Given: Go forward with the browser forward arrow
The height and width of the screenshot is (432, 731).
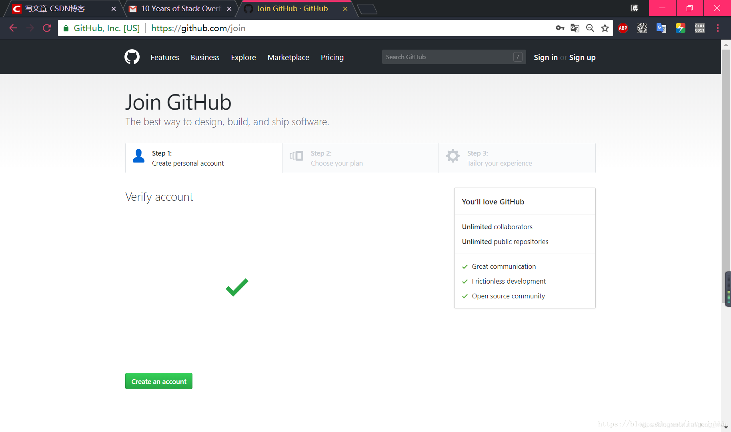Looking at the screenshot, I should (x=30, y=28).
